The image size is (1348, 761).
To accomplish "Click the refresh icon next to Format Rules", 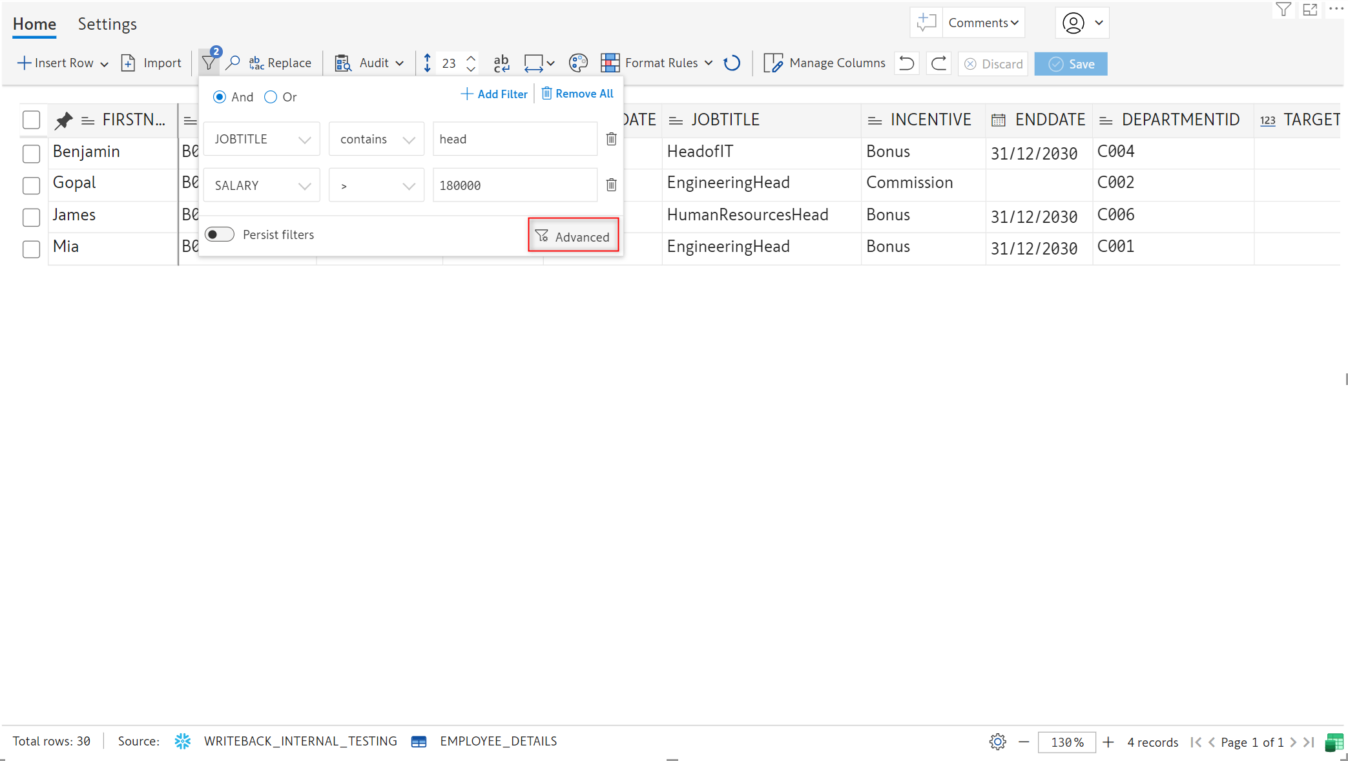I will coord(732,63).
